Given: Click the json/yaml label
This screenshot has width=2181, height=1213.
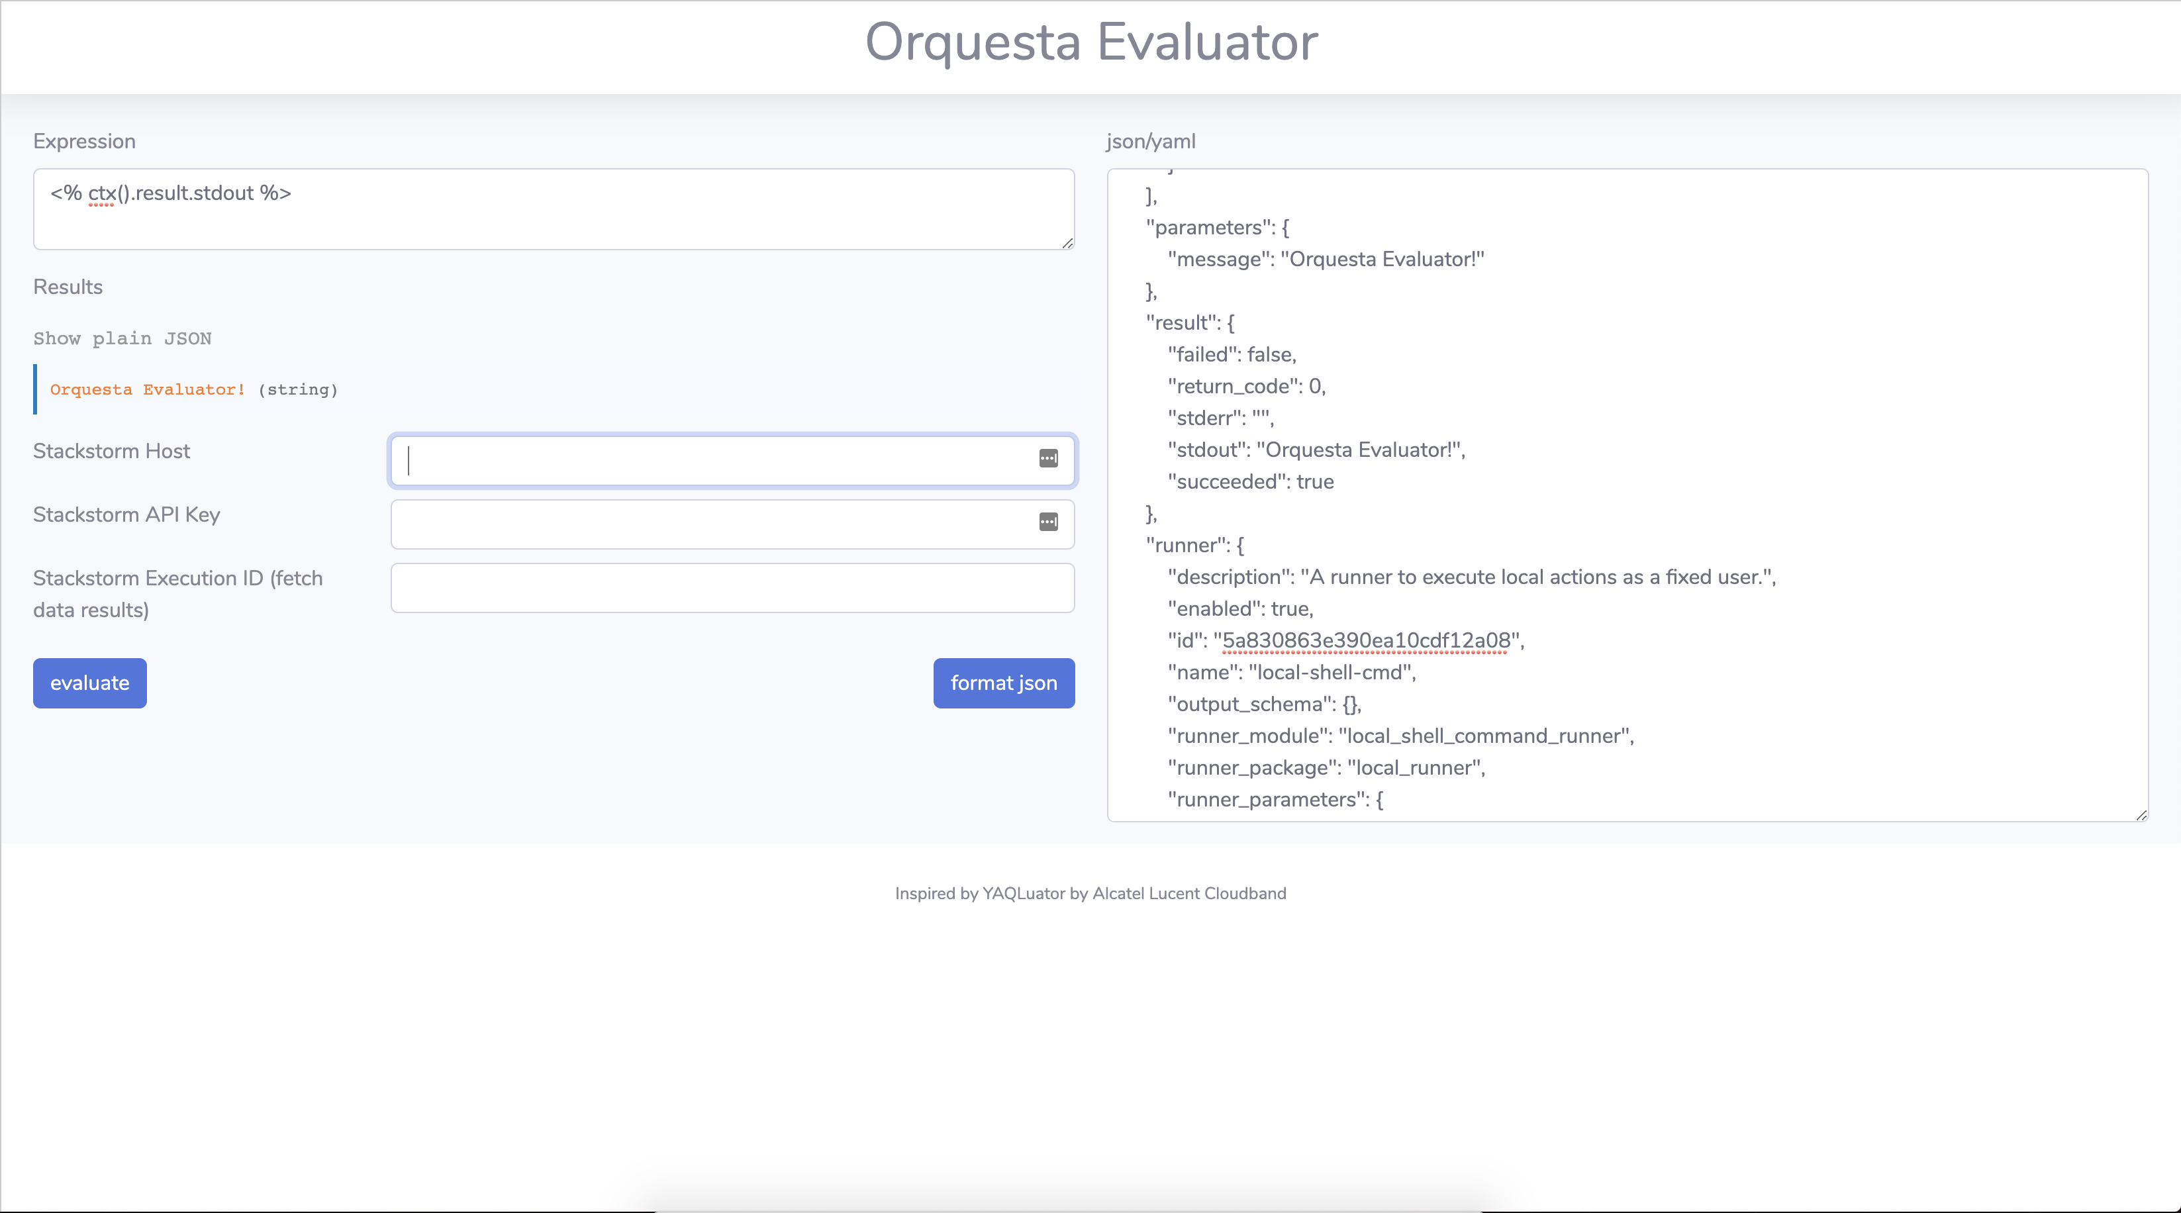Looking at the screenshot, I should (x=1151, y=141).
